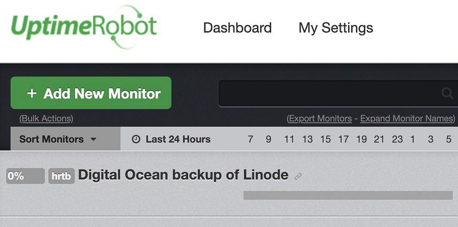
Task: Click the Export Monitors link
Action: pos(320,119)
